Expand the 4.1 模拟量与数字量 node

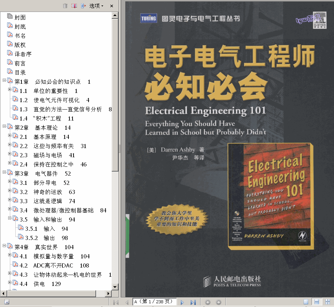tap(10, 255)
